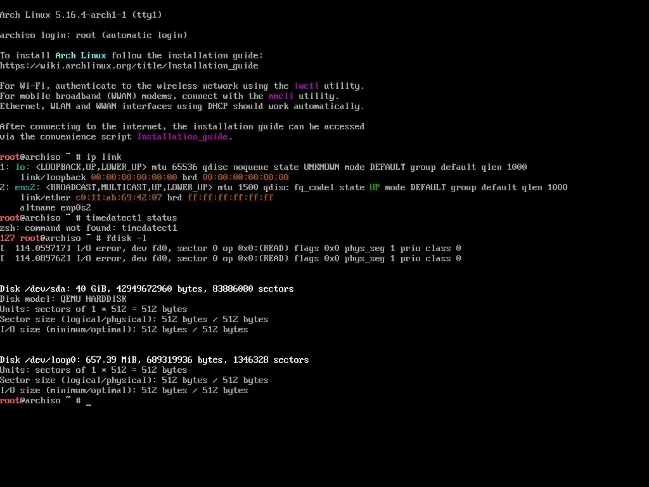Click the zsh command not found message

click(x=89, y=228)
